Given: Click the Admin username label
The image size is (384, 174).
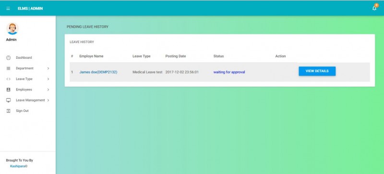Looking at the screenshot, I should pyautogui.click(x=11, y=40).
